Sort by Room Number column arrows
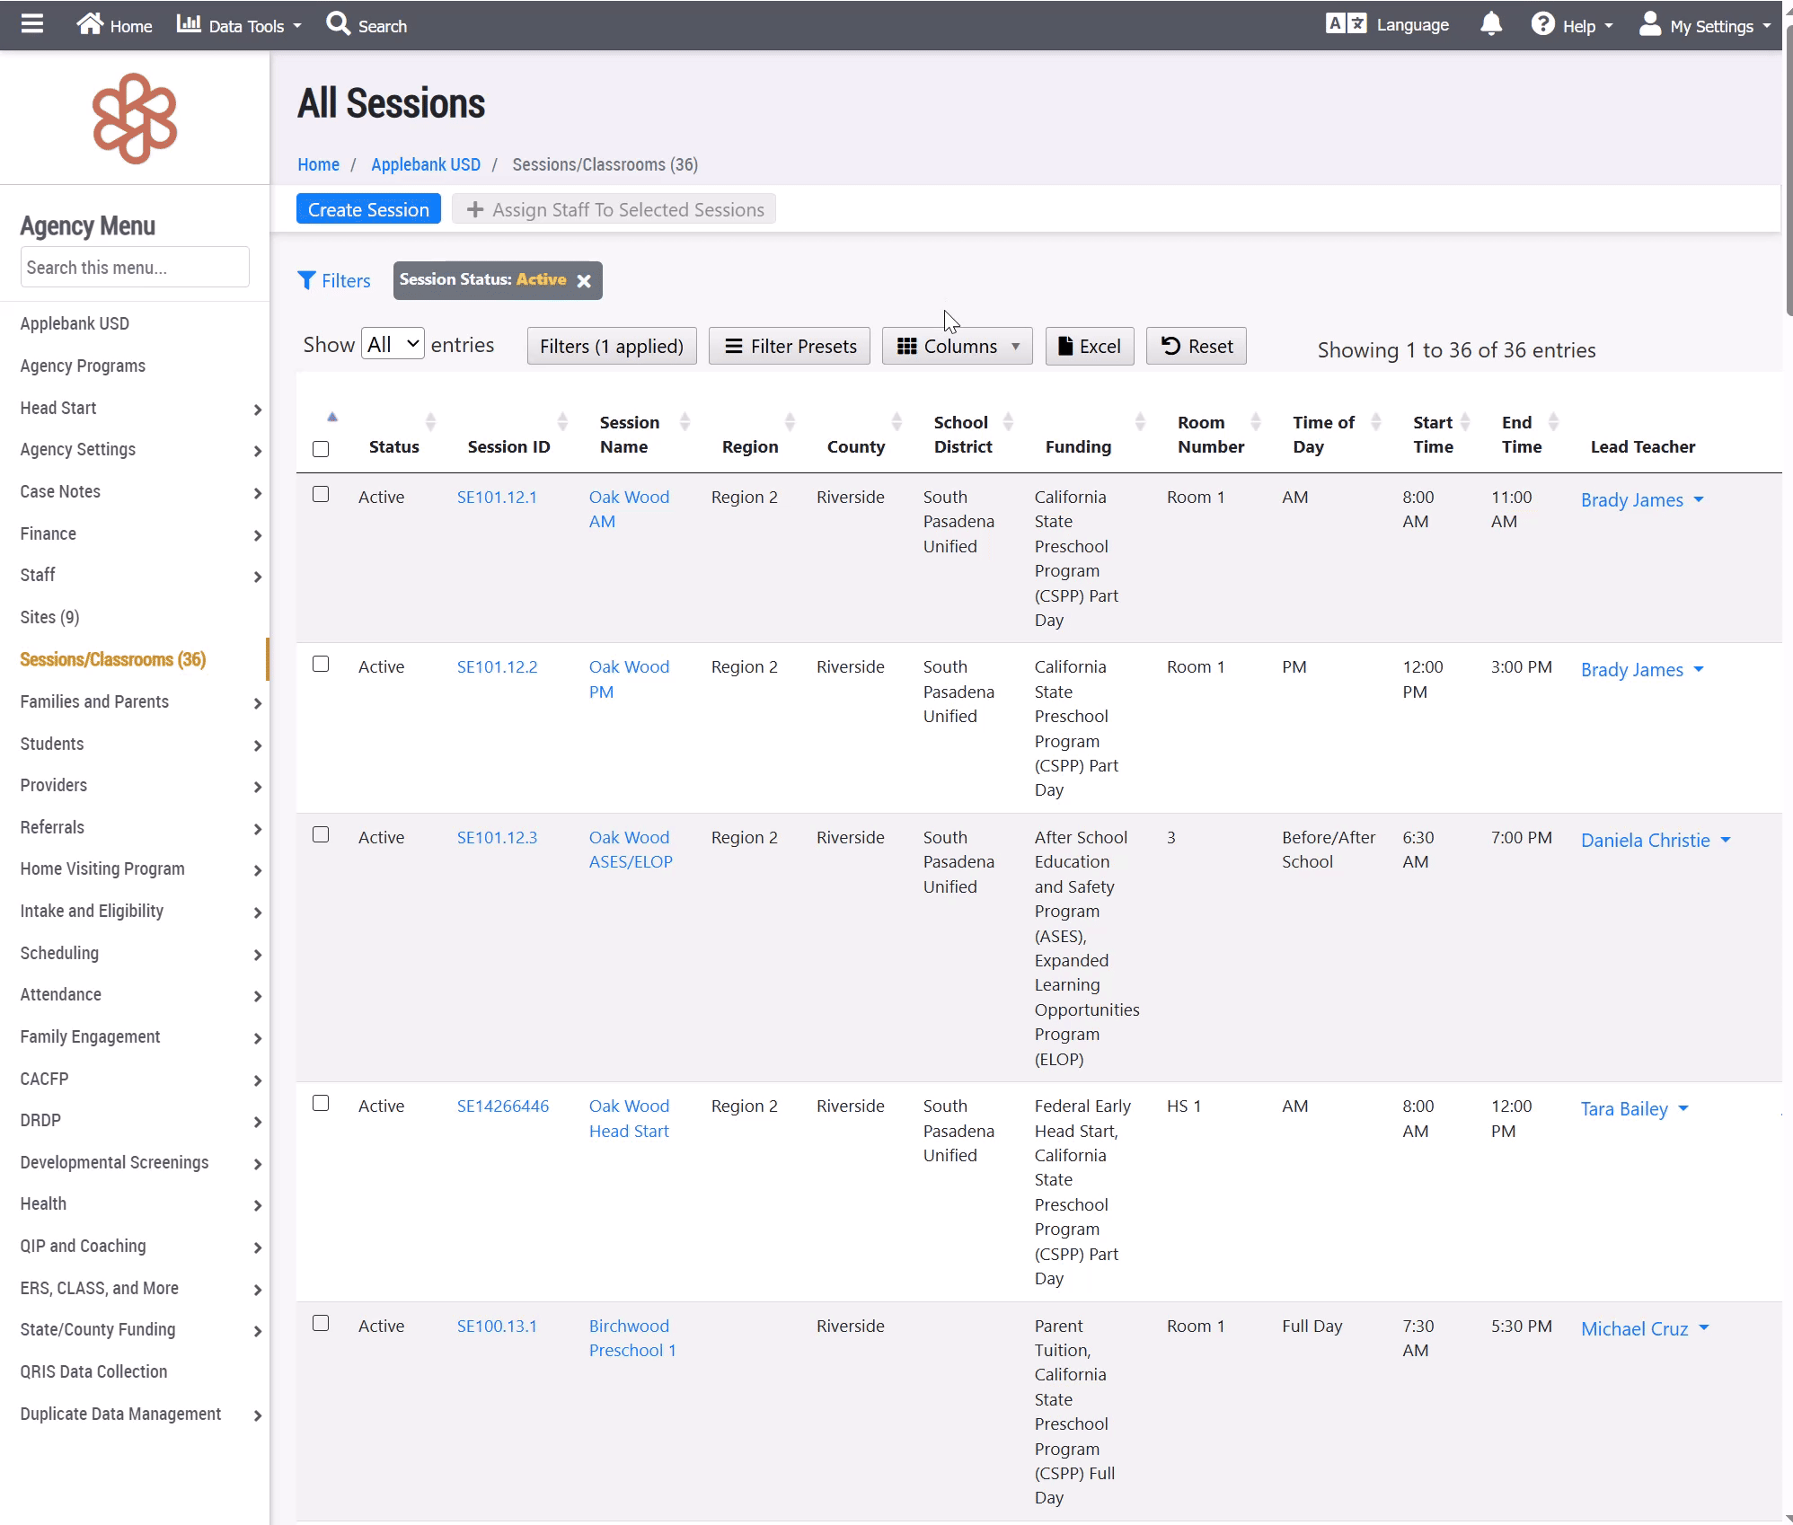The height and width of the screenshot is (1525, 1793). [1256, 422]
